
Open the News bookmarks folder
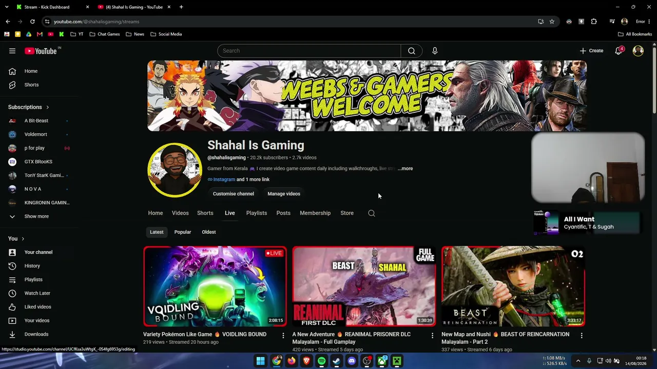pos(135,34)
